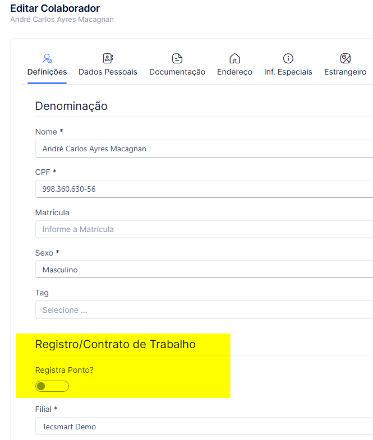Switch to the Definições tab label

pos(47,72)
